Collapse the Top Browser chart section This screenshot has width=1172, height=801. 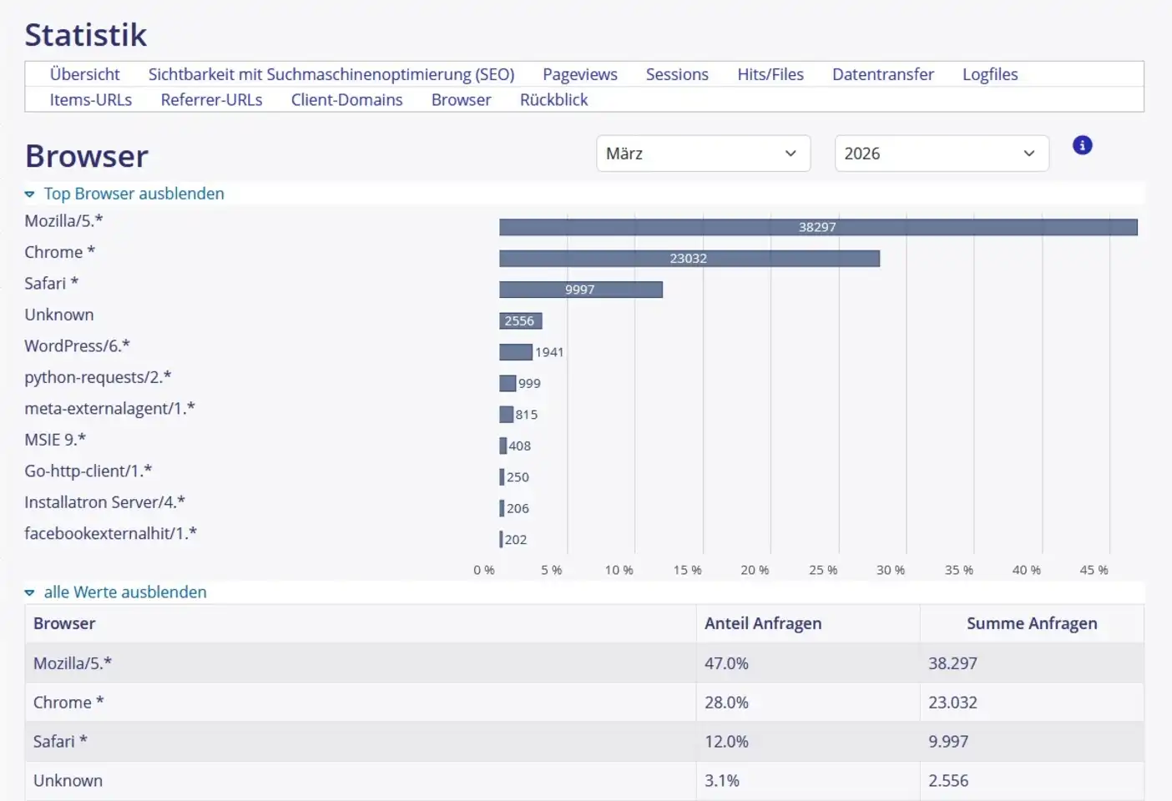134,194
